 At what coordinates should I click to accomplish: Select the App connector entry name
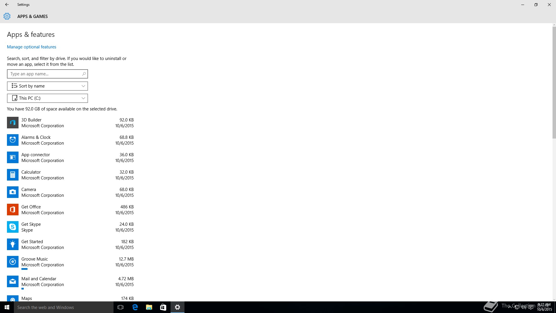[x=36, y=155]
